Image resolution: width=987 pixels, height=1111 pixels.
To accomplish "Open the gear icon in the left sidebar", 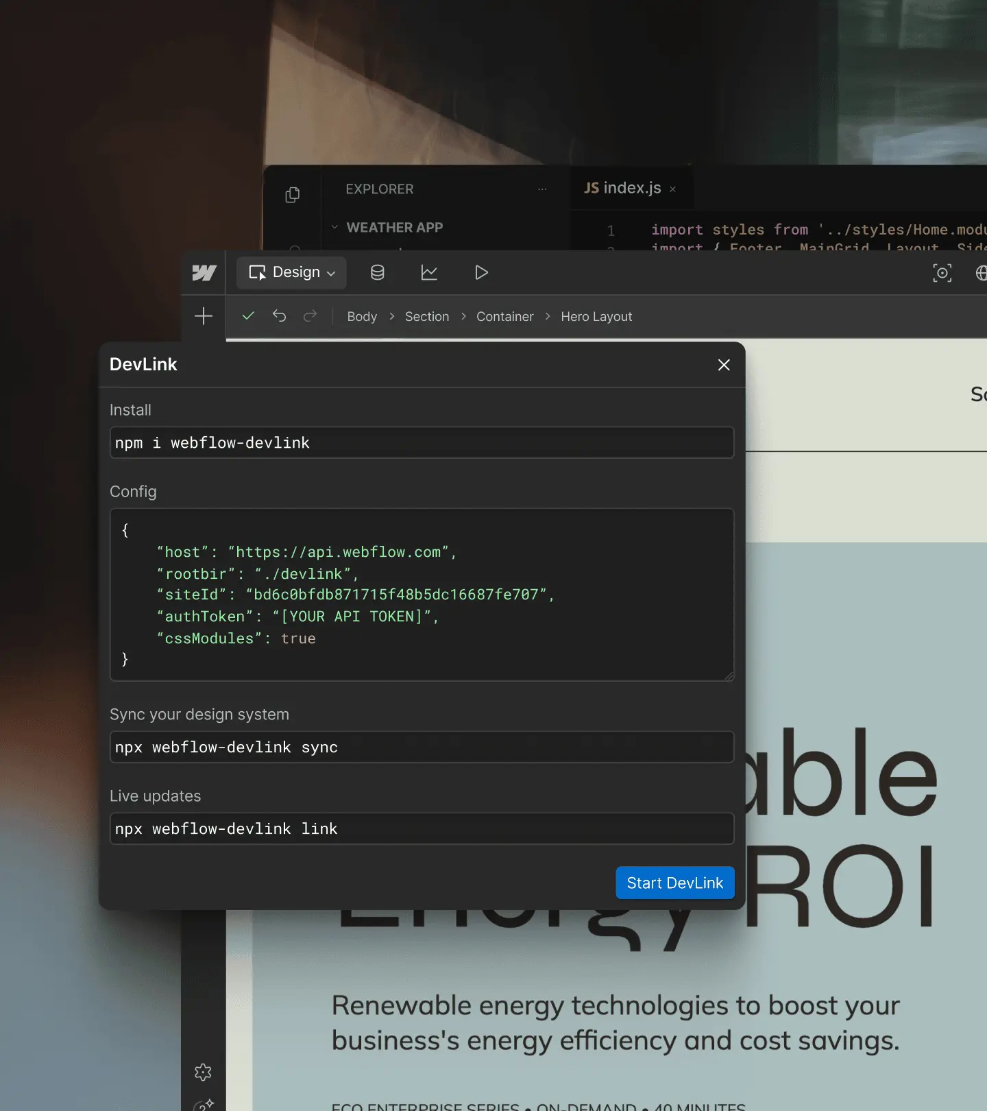I will 203,1072.
